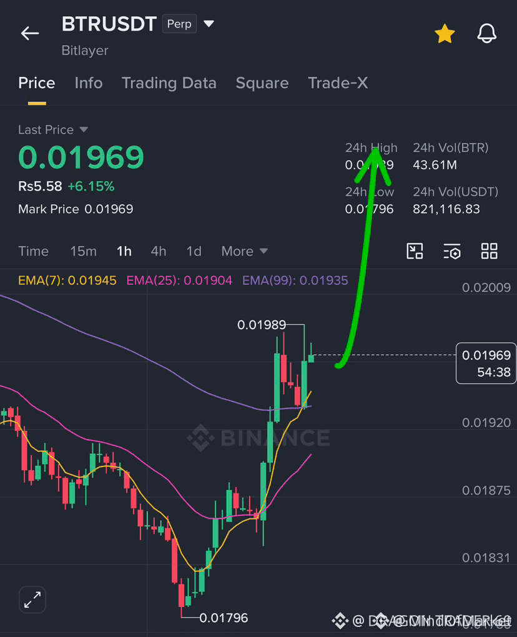Select the 4h interval
Image resolution: width=517 pixels, height=637 pixels.
159,251
